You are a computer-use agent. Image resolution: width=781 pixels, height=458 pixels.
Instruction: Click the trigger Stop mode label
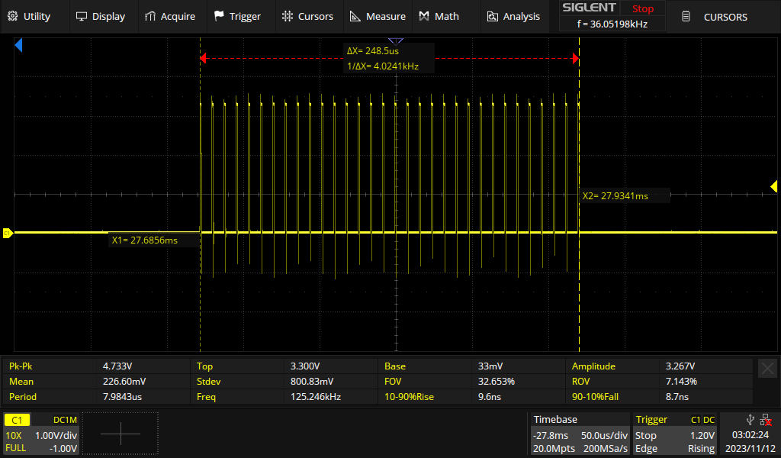pos(645,435)
